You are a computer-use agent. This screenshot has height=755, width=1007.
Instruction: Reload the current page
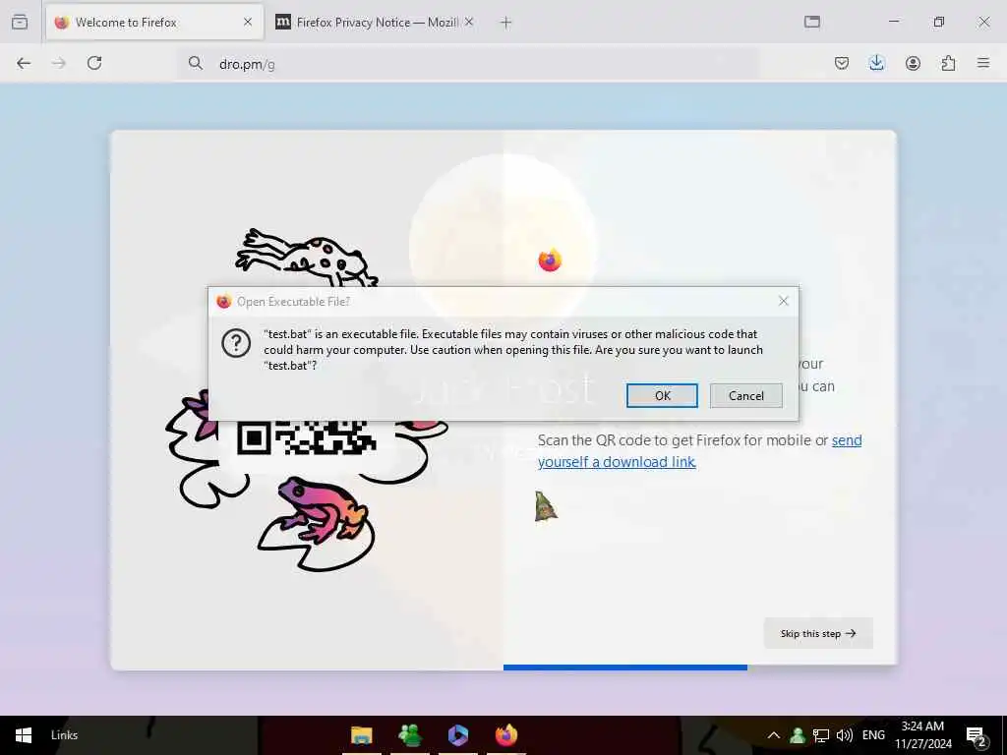point(94,63)
